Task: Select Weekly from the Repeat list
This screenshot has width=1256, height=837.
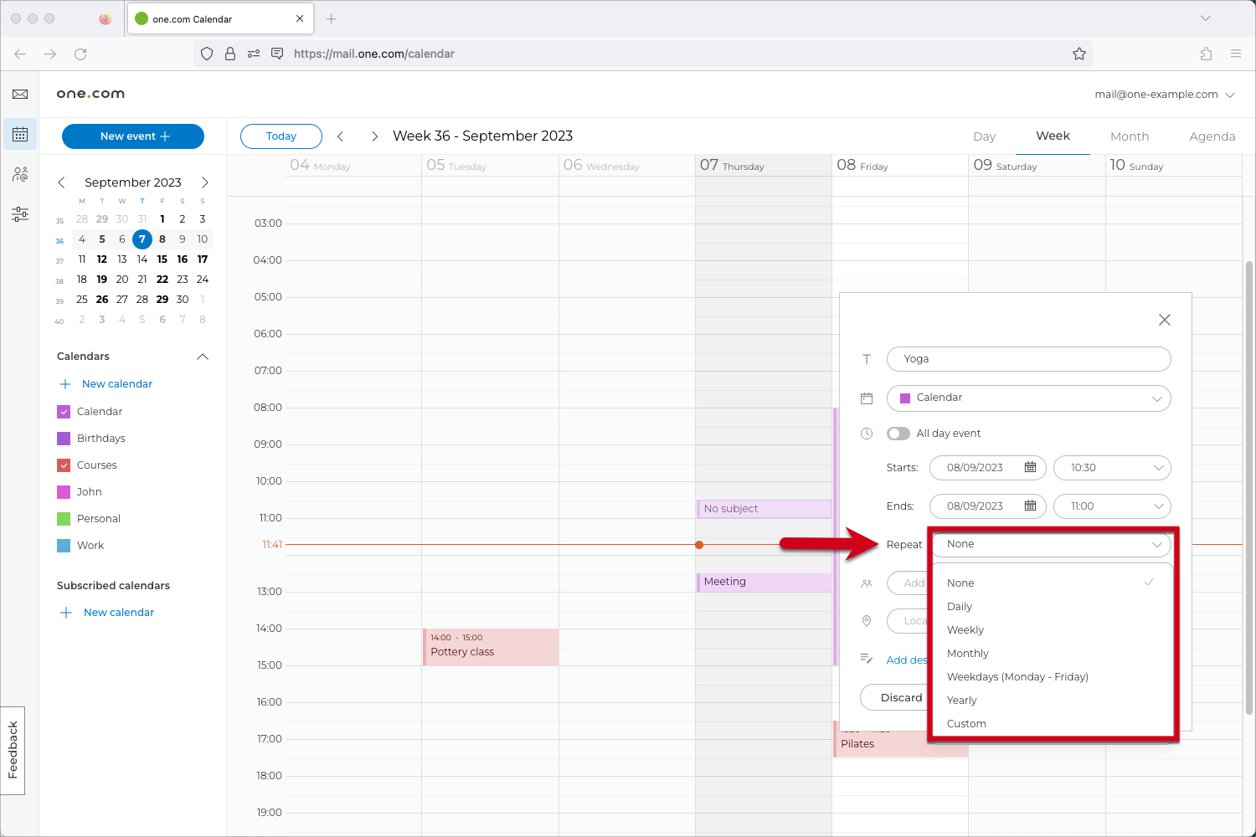Action: (965, 630)
